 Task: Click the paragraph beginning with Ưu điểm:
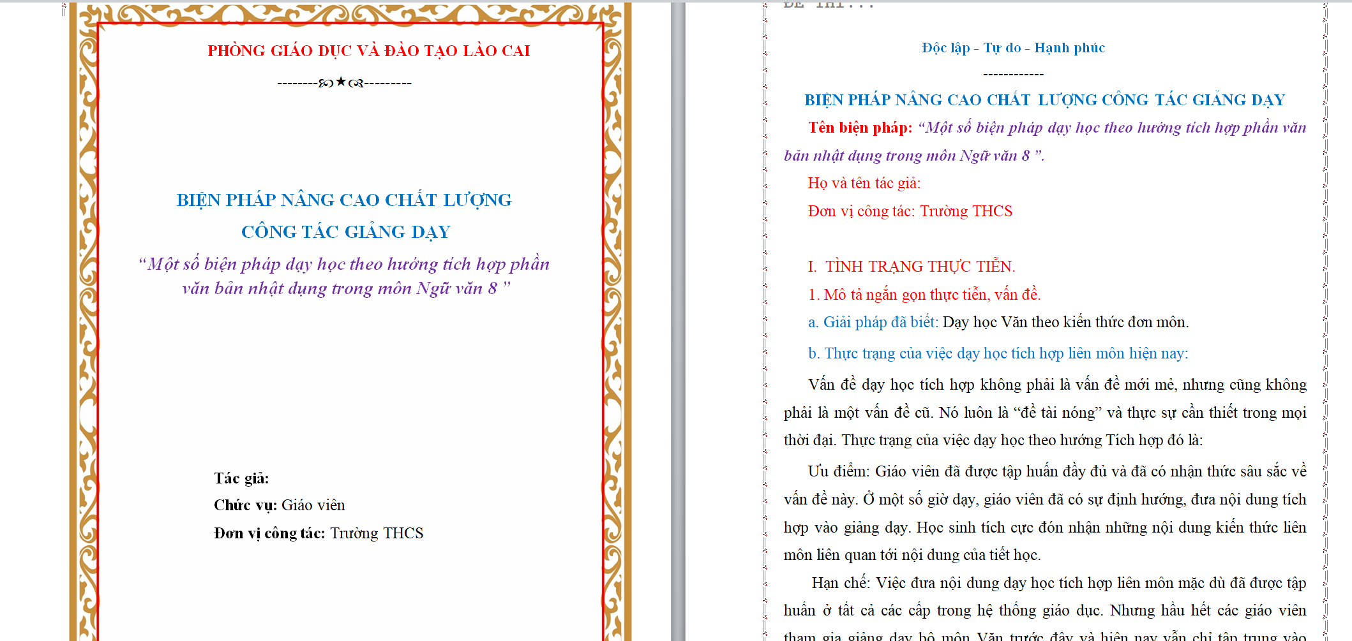1044,513
